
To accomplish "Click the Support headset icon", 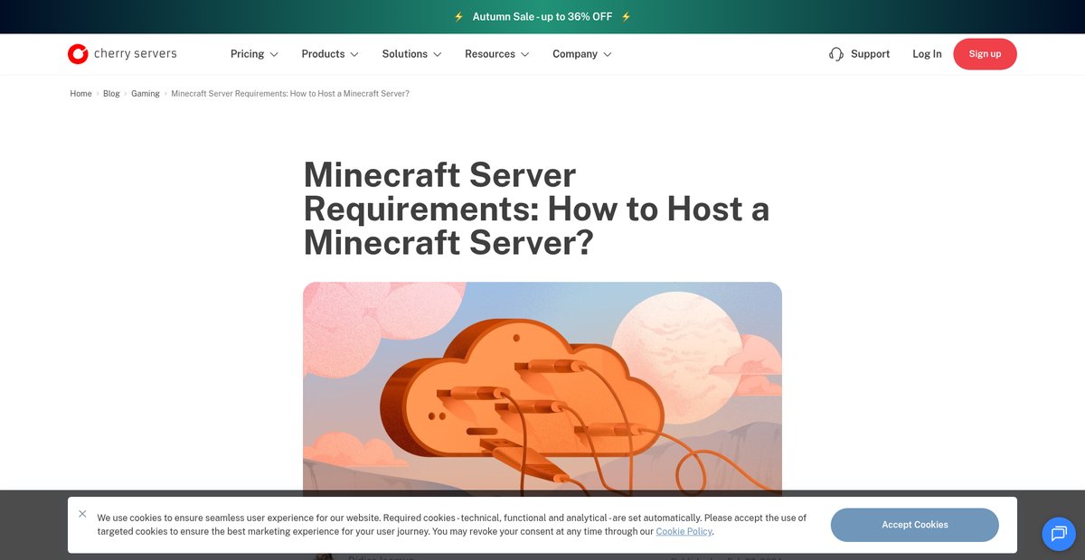I will coord(836,54).
